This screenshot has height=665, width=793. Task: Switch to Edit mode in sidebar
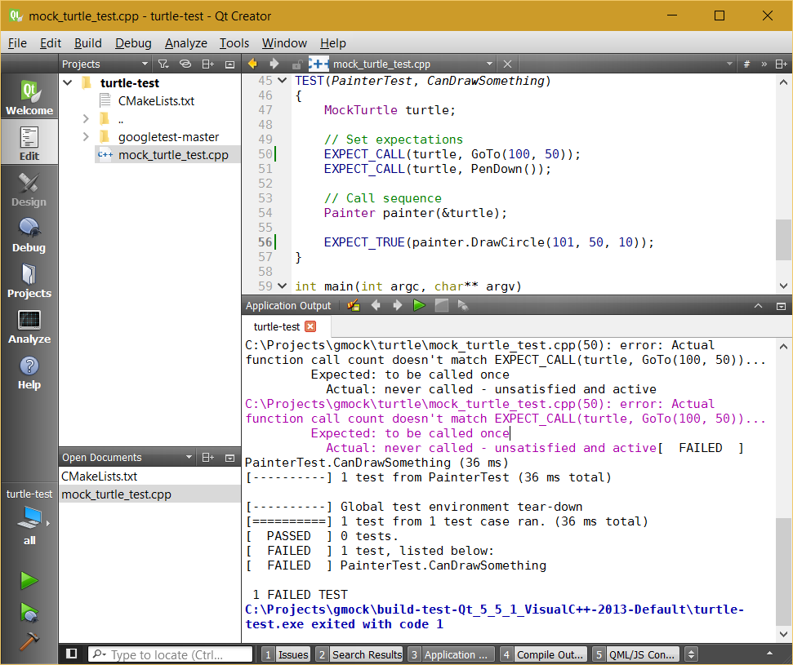pos(29,143)
